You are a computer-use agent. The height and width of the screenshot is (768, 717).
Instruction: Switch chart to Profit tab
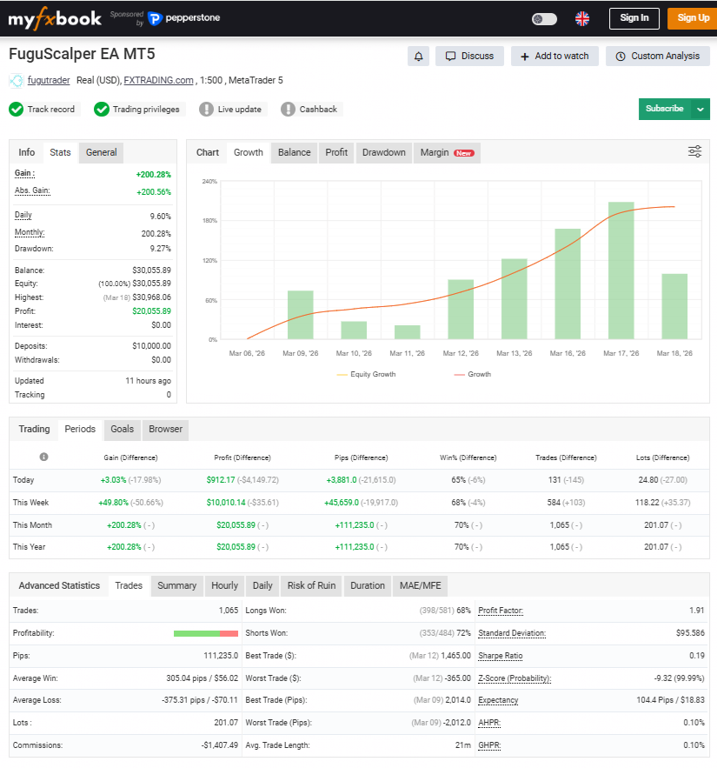click(336, 152)
